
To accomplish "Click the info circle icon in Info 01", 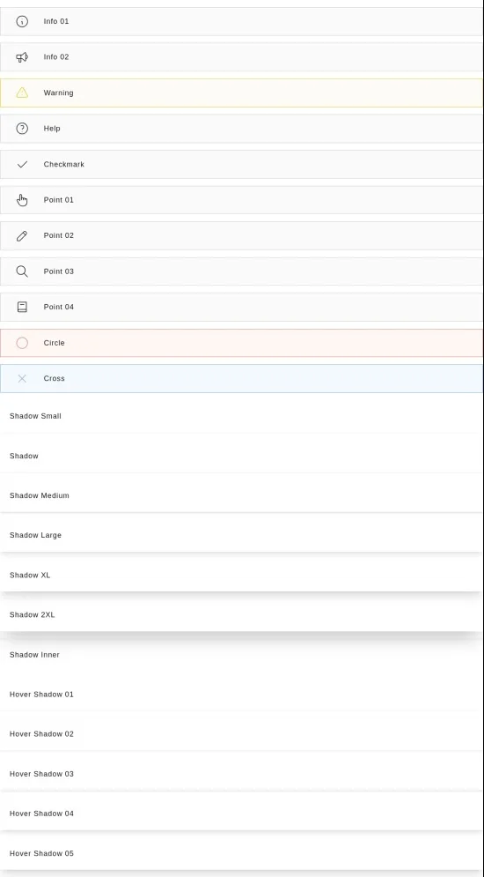I will [22, 21].
